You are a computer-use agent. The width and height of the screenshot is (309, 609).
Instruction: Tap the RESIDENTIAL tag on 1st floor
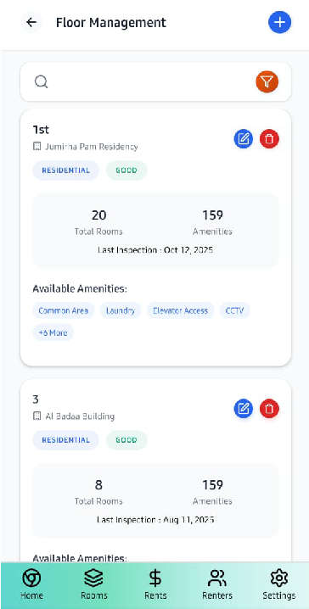coord(65,170)
